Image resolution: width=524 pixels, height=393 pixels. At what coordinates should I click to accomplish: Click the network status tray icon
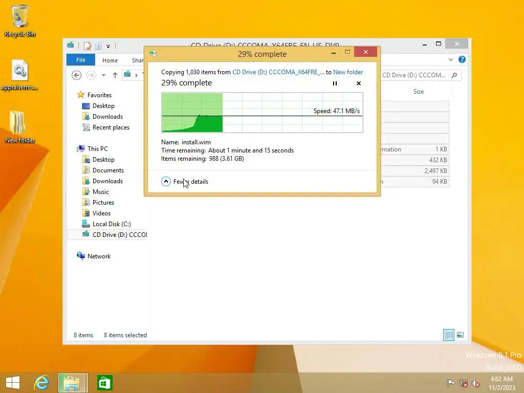coord(464,383)
